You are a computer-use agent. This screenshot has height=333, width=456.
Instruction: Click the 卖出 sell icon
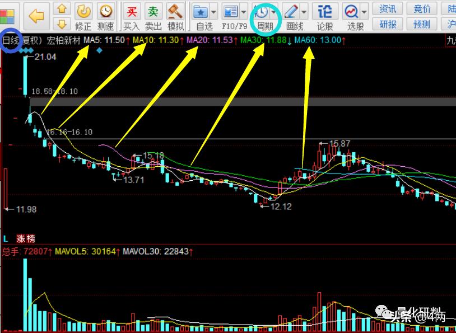click(153, 16)
